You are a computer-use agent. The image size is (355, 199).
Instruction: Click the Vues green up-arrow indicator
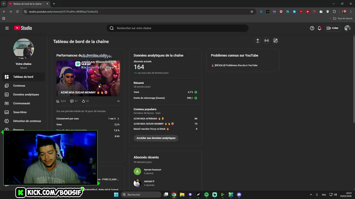(196, 92)
